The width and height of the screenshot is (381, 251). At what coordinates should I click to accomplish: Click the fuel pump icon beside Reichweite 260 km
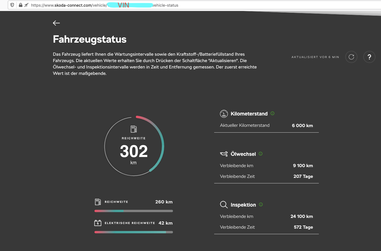[98, 202]
